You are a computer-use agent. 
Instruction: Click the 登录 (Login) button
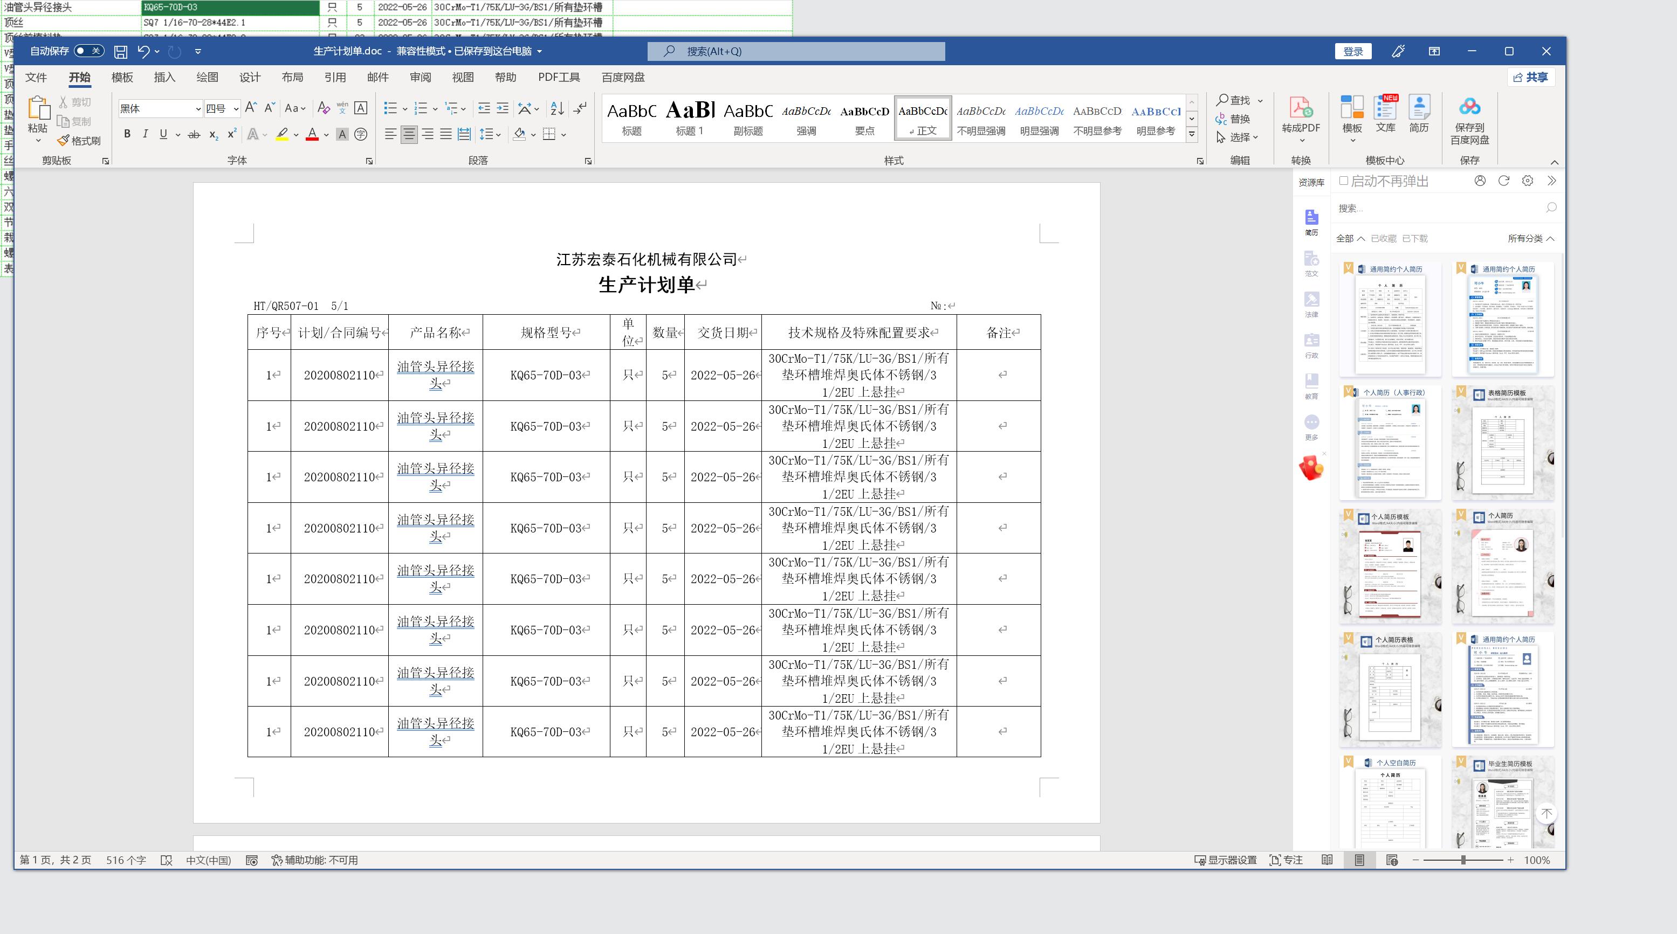click(x=1352, y=51)
